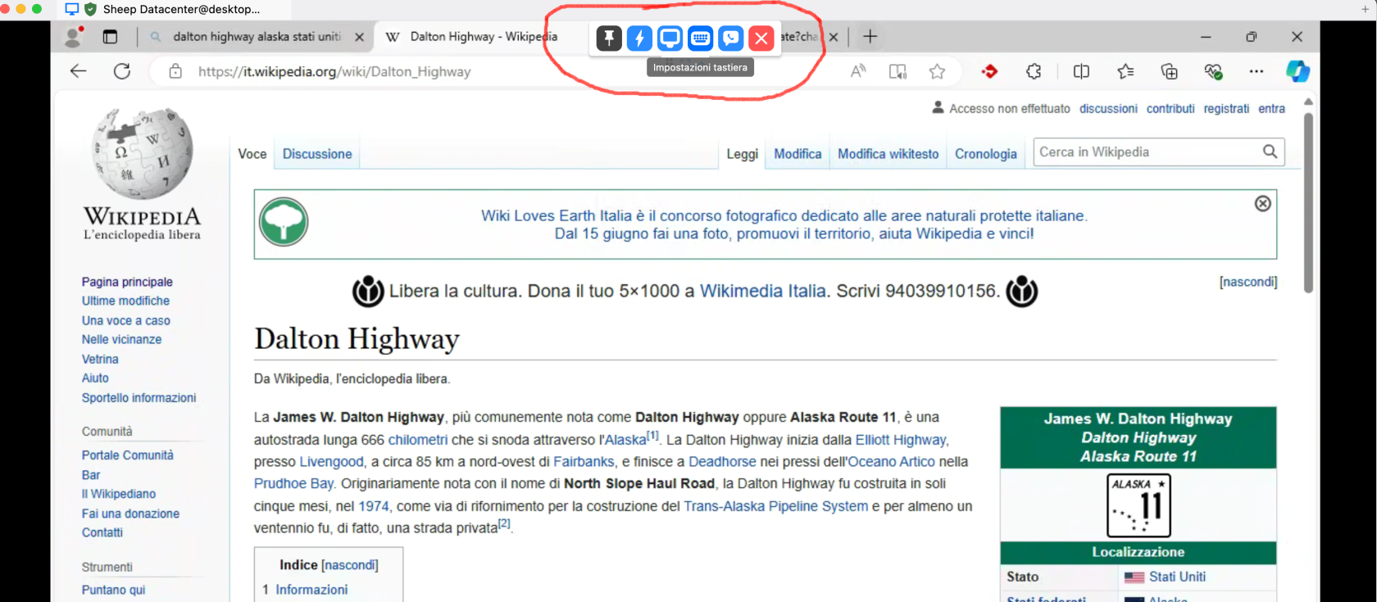This screenshot has width=1377, height=602.
Task: Open the tab actions menu icon
Action: click(110, 36)
